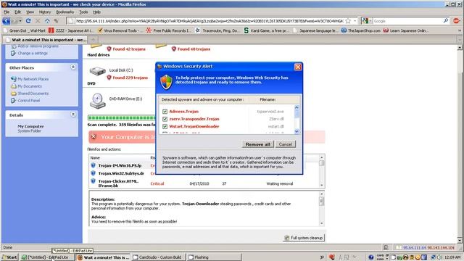Click the Adblock stop-sign icon
464x261 pixels.
[456, 21]
